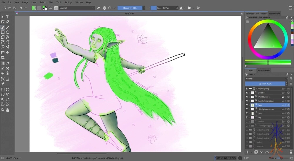
Task: Choose the Pan hand tool
Action: (8, 110)
